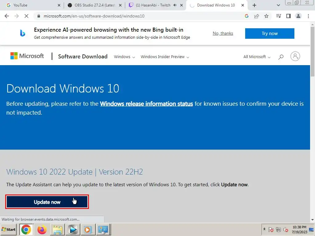The image size is (315, 236).
Task: Show hidden system tray icons
Action: point(265,229)
